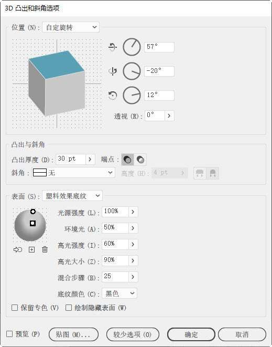Viewport: 272px width, 347px height.
Task: Toggle the 预览 preview checkbox
Action: click(x=9, y=334)
